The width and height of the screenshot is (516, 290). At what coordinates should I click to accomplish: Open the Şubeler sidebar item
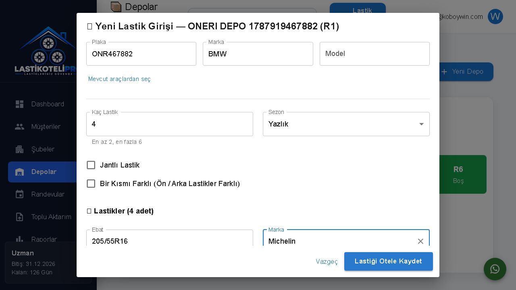click(43, 149)
